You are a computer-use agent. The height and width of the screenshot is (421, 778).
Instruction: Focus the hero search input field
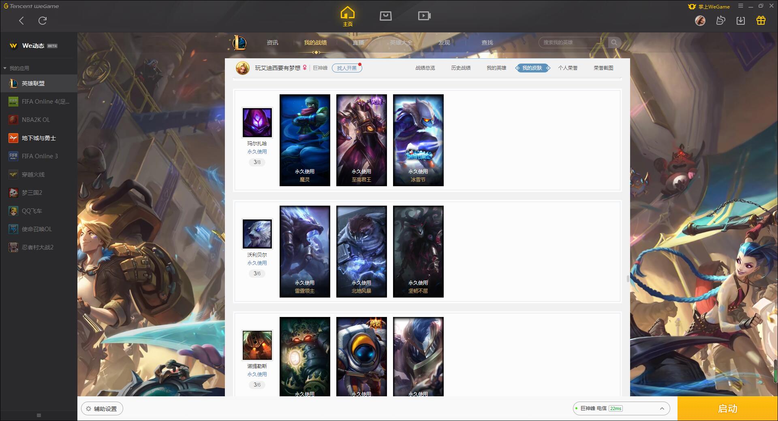pos(573,43)
